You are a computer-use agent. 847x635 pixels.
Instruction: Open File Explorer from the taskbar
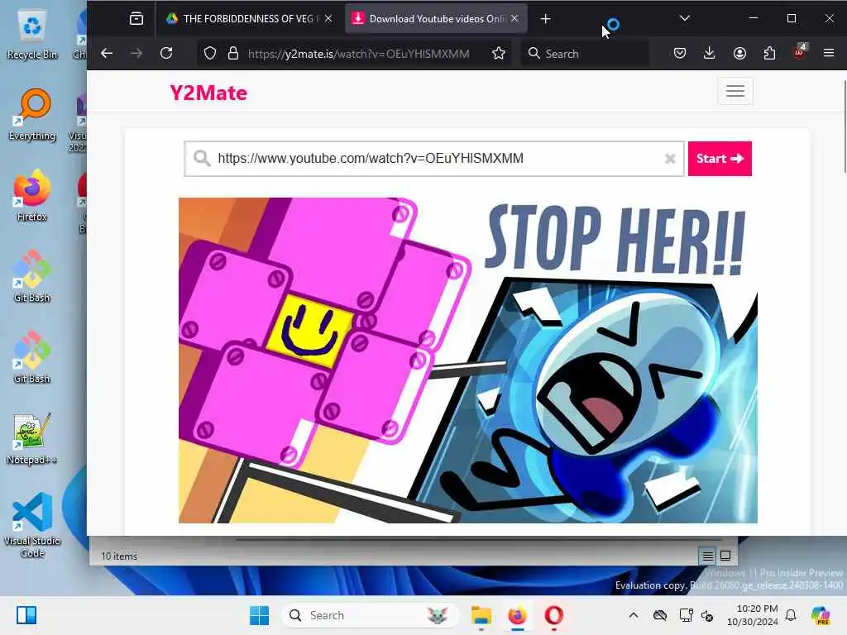point(481,615)
